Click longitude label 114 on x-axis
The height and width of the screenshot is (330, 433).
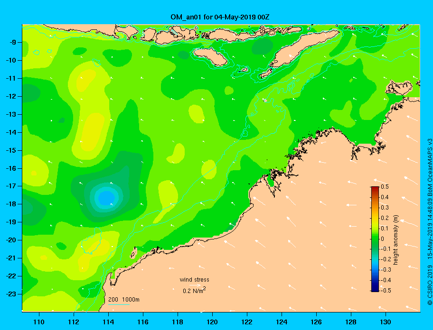[108, 322]
